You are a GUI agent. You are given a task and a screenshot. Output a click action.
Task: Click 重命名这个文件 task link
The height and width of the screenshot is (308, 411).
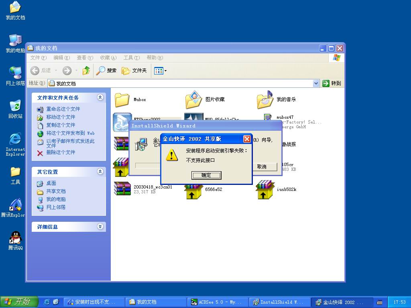tap(63, 109)
